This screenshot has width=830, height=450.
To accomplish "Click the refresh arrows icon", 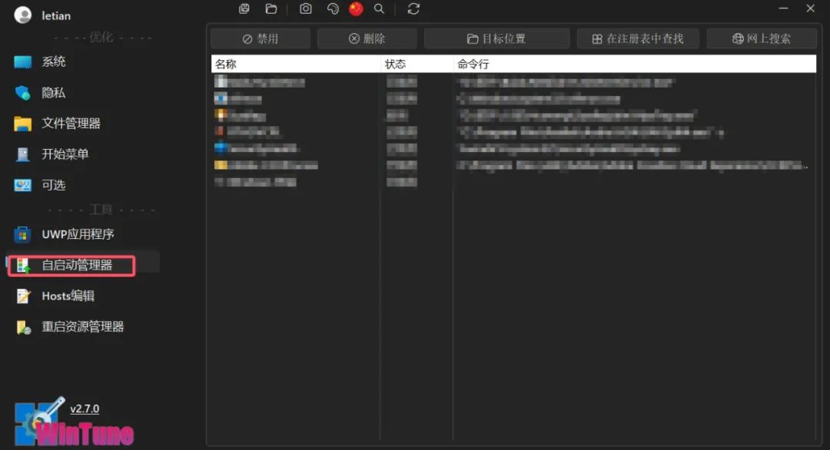I will click(413, 9).
